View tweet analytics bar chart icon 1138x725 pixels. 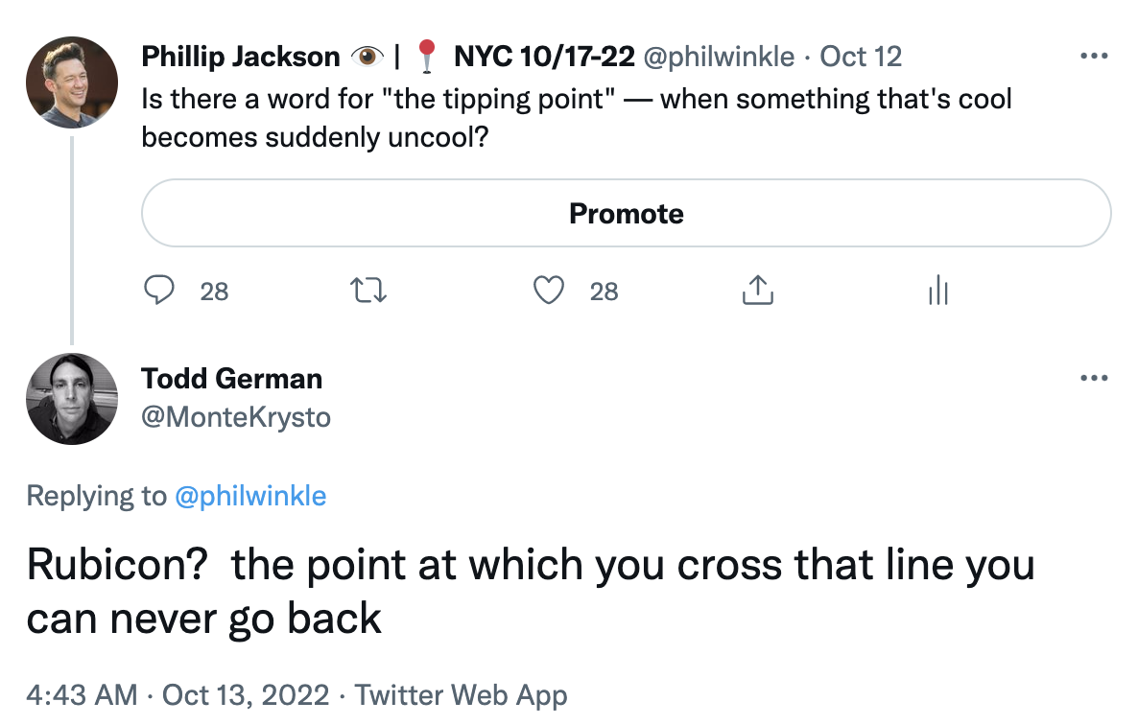(x=937, y=290)
